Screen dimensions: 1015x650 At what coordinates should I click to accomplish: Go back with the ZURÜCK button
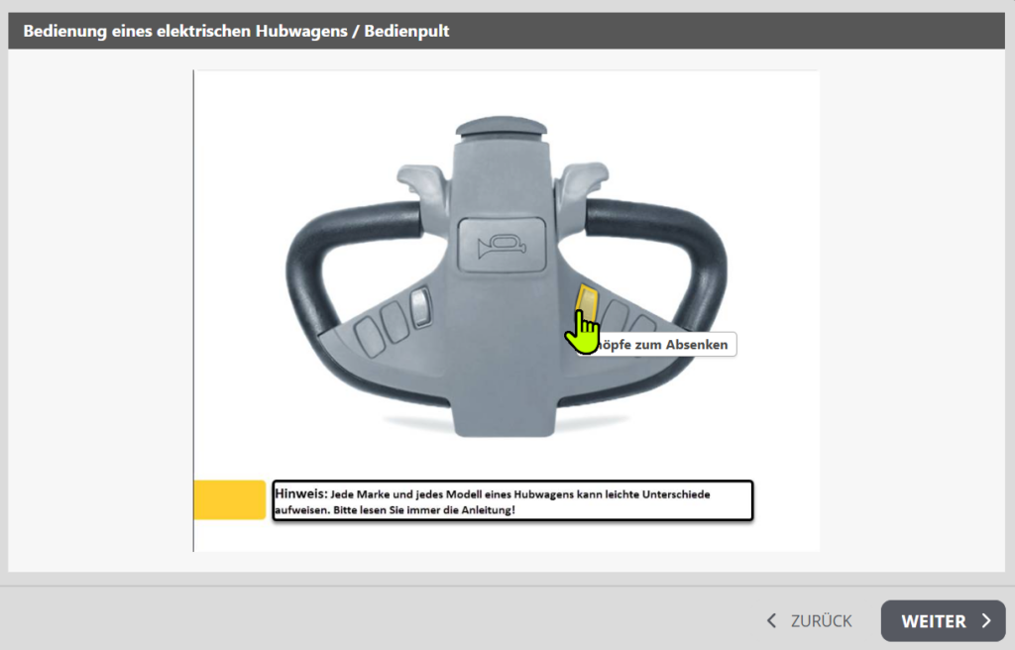tap(809, 621)
